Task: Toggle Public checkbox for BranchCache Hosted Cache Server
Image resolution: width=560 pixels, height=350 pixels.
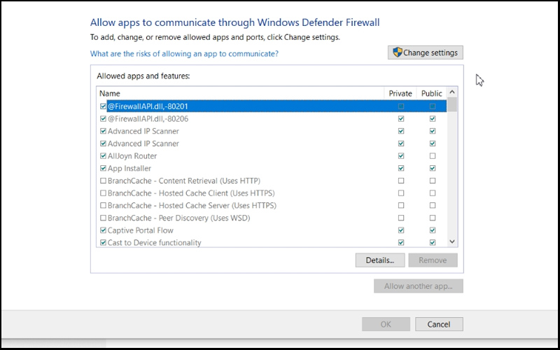Action: pos(433,205)
